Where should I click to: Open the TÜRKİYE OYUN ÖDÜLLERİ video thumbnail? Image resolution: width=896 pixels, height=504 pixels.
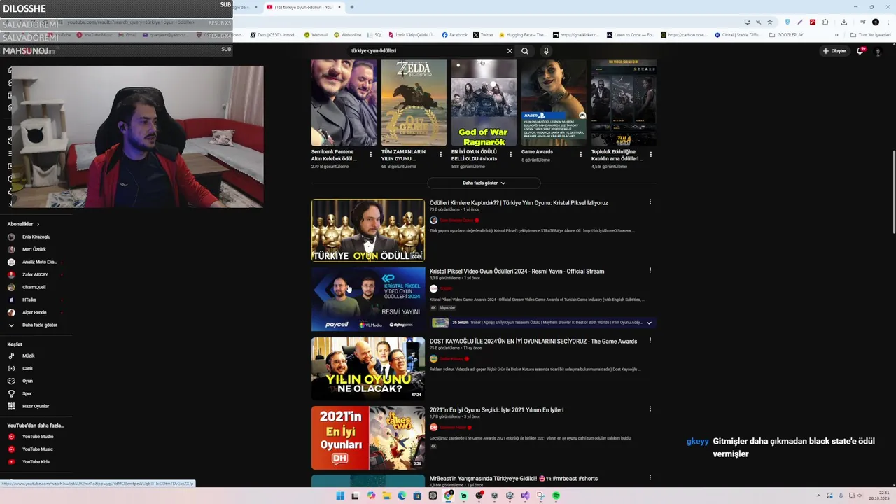368,230
